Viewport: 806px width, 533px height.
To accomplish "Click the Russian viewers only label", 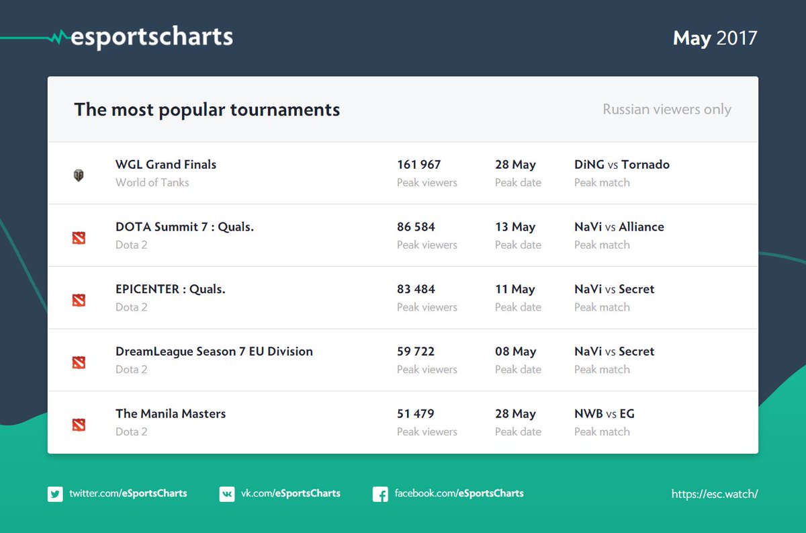I will click(667, 110).
